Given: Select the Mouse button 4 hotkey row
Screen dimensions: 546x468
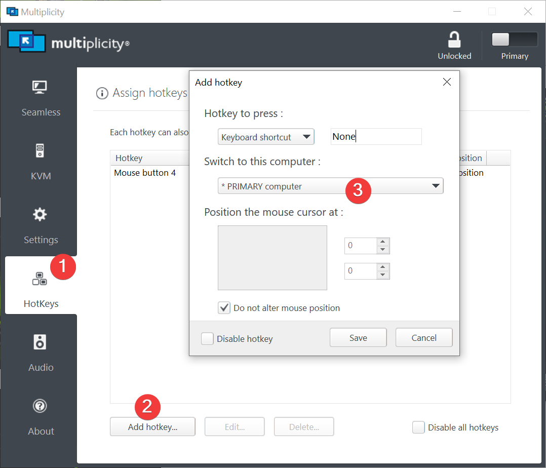Looking at the screenshot, I should (310, 173).
